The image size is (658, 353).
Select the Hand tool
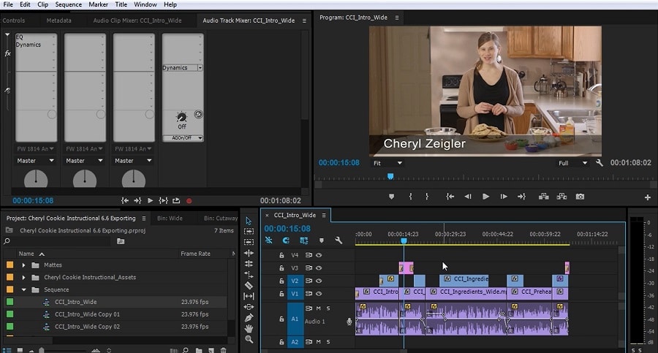(249, 329)
